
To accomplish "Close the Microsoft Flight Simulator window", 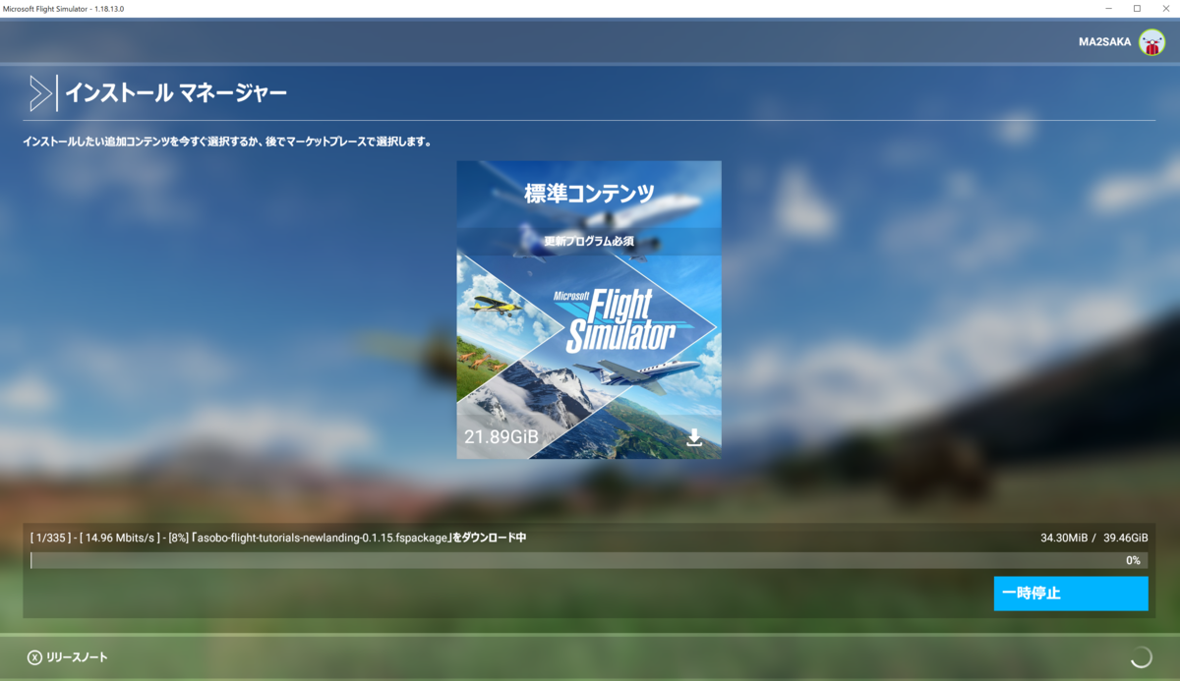I will click(1164, 8).
